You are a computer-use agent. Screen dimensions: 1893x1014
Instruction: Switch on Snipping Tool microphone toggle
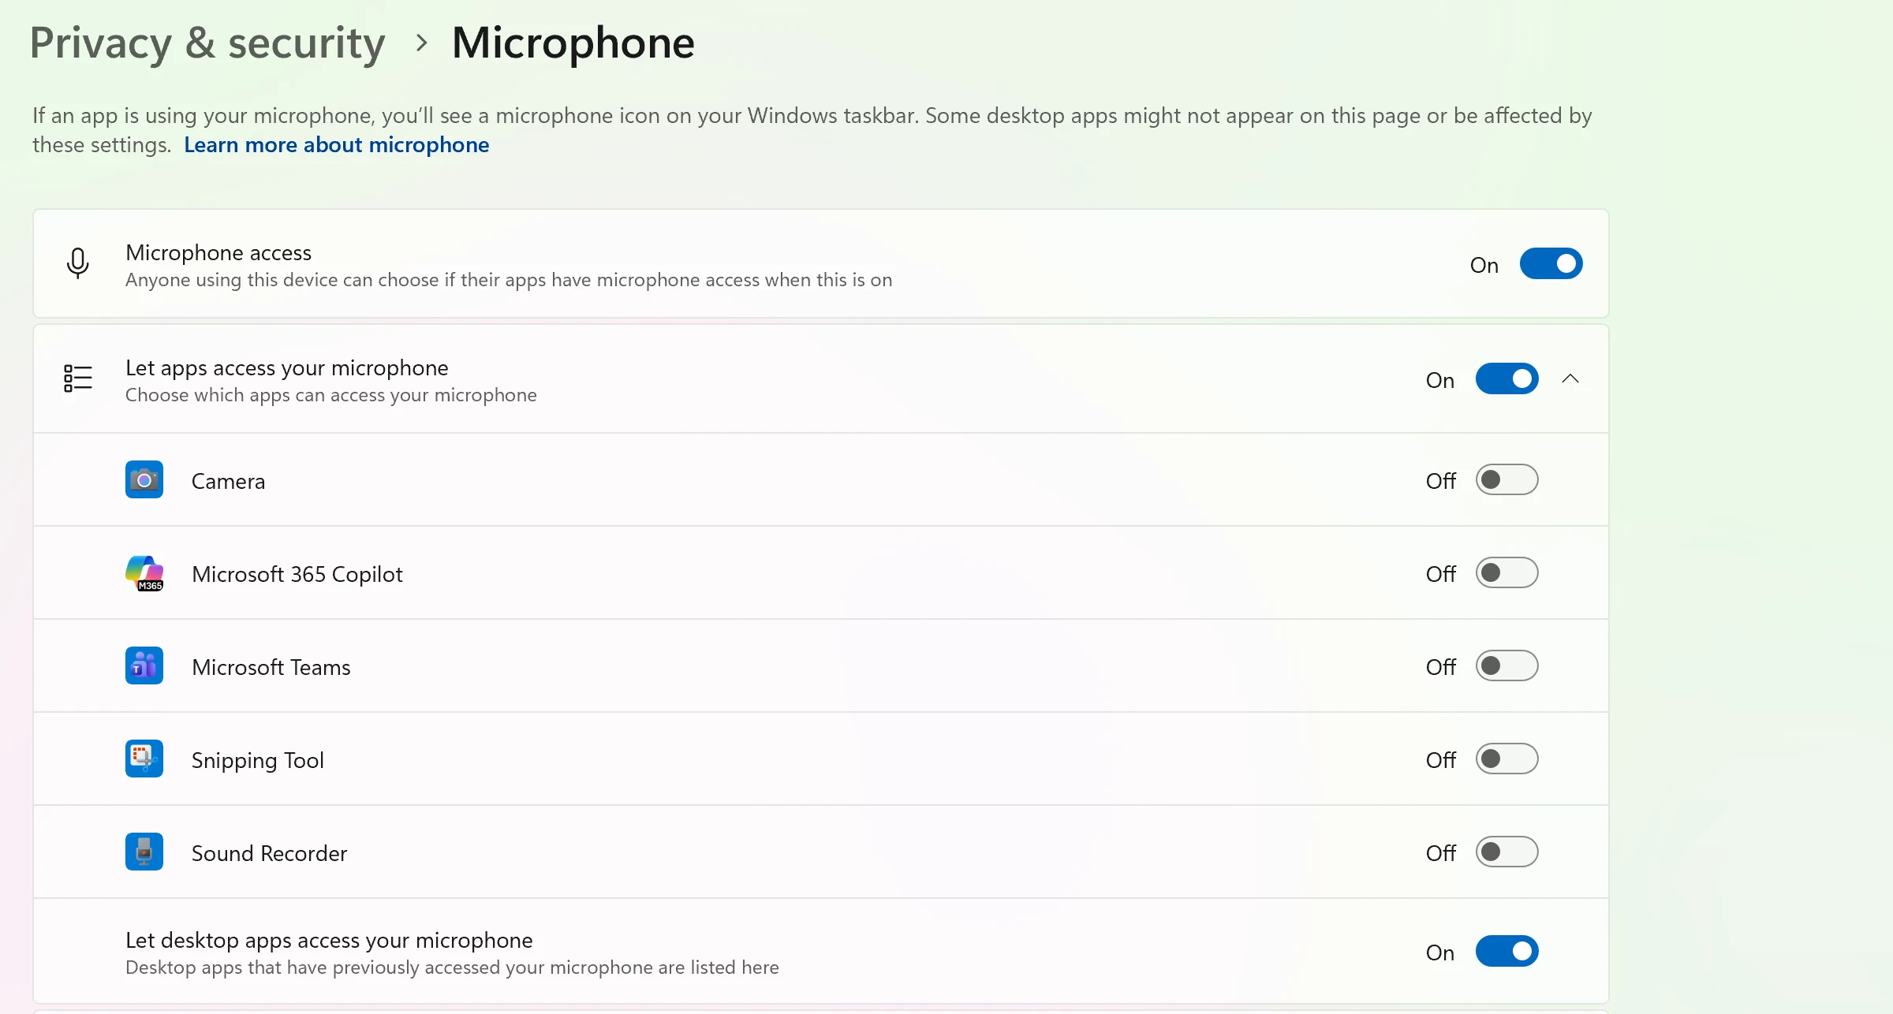(x=1507, y=759)
